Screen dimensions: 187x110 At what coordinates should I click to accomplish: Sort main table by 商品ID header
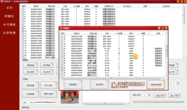36,6
